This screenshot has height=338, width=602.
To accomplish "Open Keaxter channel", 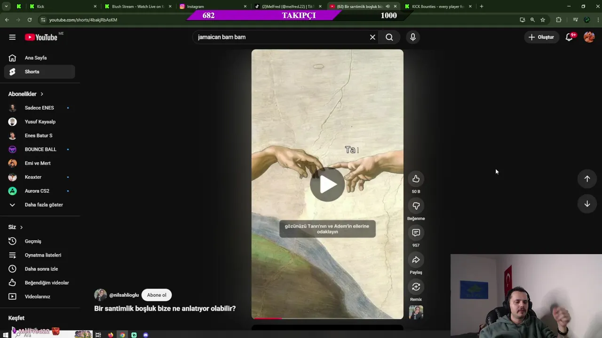I will (40, 177).
